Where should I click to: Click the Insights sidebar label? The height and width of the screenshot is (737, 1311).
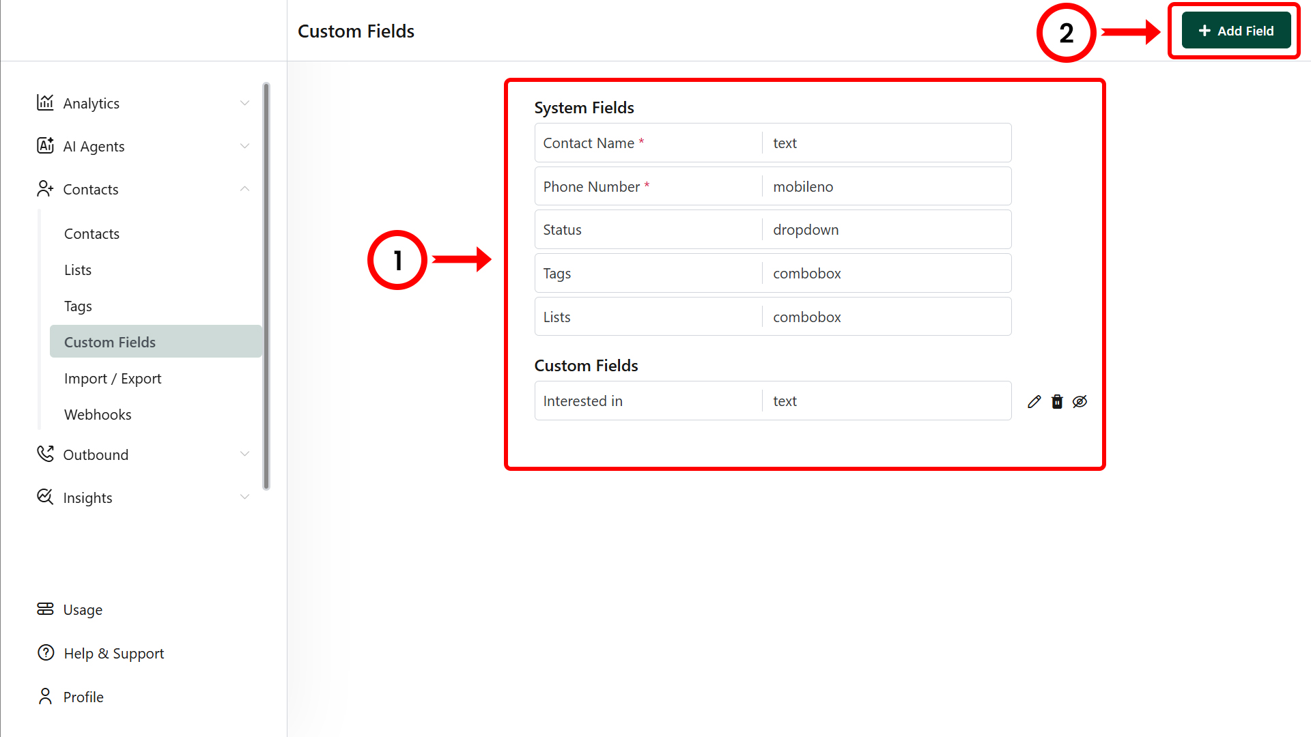coord(87,497)
